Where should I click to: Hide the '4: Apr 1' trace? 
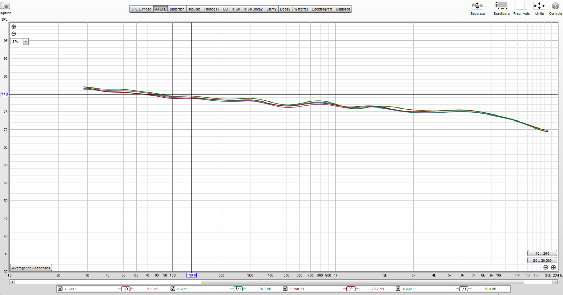pos(398,289)
